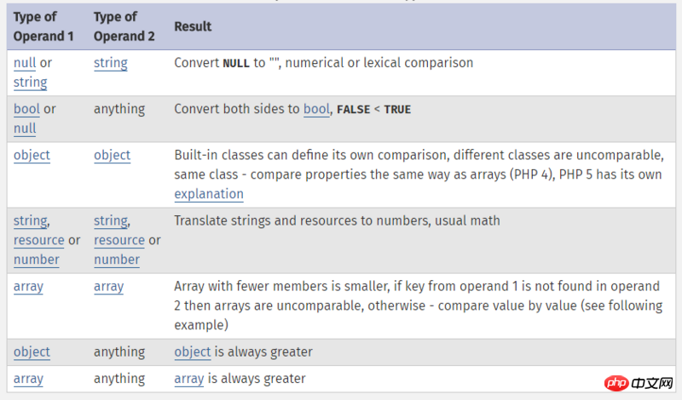Click resource link in Operand 2 column
The image size is (682, 400).
(119, 240)
